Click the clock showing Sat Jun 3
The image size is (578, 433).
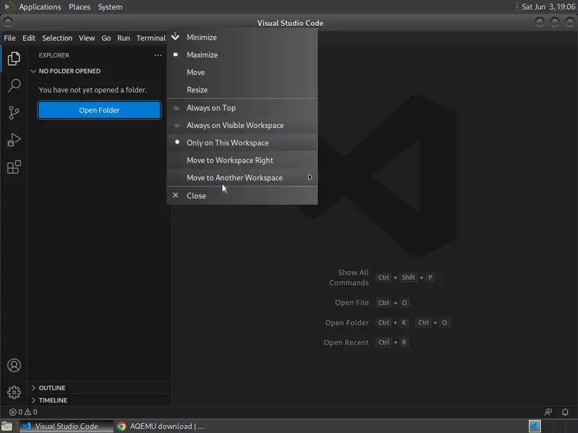pyautogui.click(x=548, y=7)
